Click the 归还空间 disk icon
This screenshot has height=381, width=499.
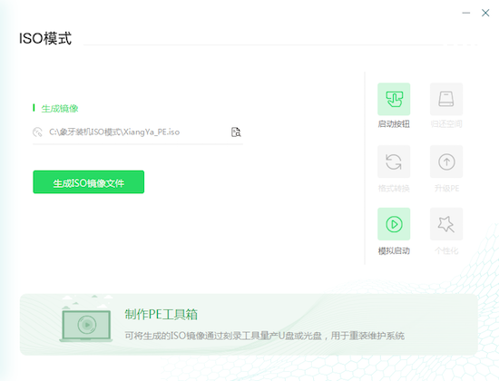click(446, 99)
